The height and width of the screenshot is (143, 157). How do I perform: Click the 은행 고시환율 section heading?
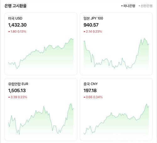click(x=15, y=6)
